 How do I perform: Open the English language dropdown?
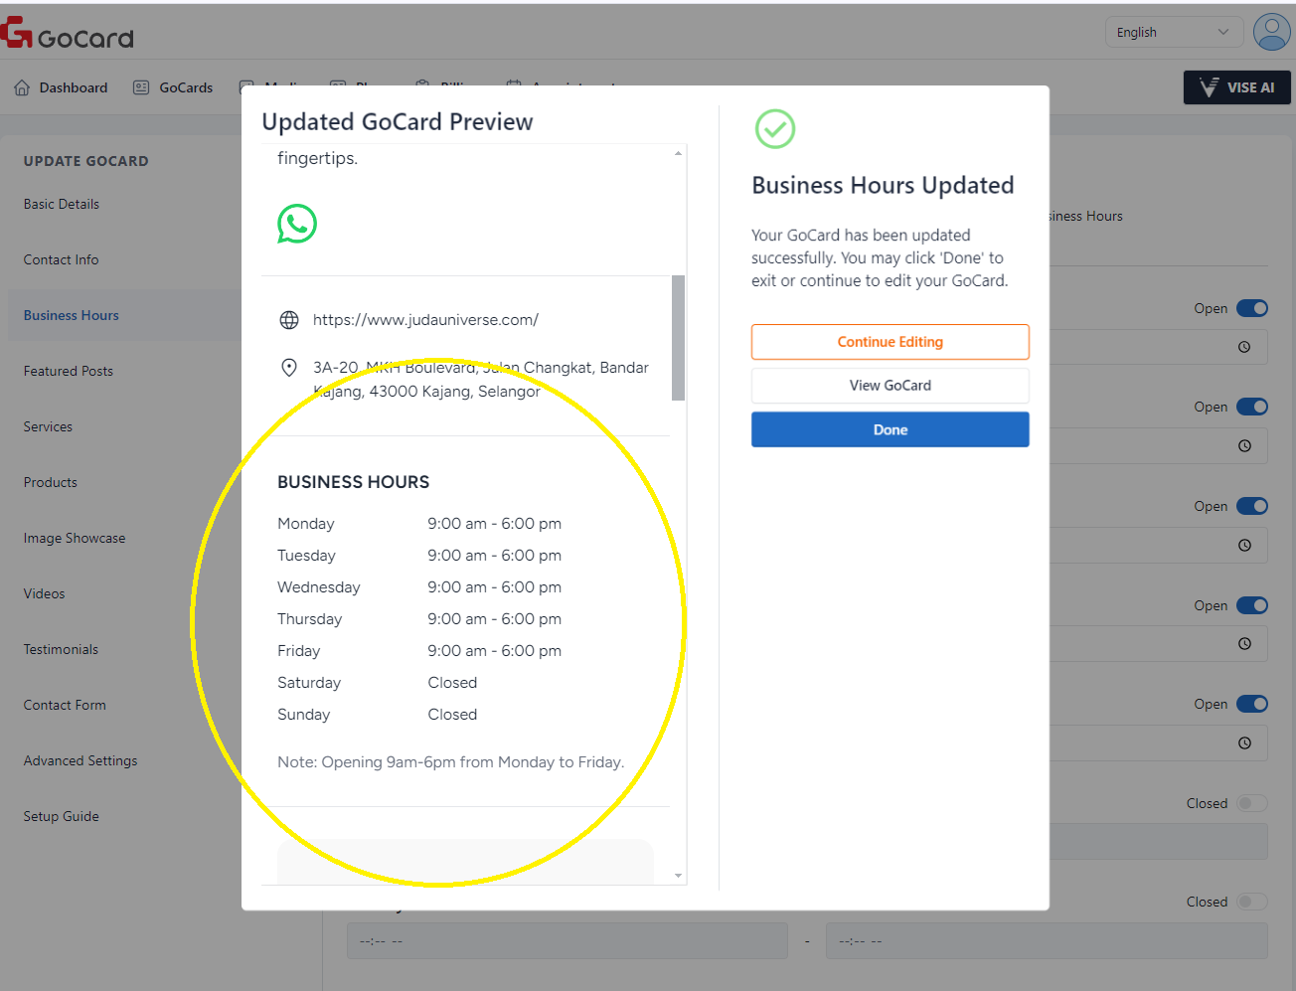pos(1173,32)
